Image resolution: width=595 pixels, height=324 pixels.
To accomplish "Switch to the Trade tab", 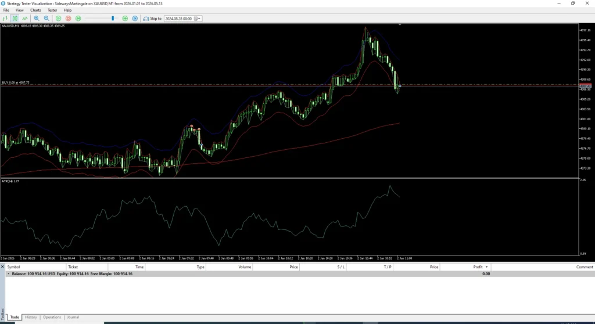I will click(15, 317).
